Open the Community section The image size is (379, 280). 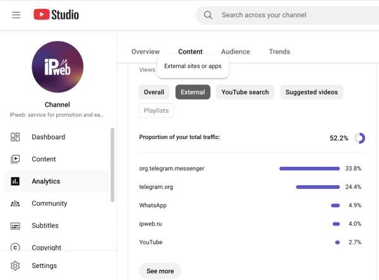(49, 204)
